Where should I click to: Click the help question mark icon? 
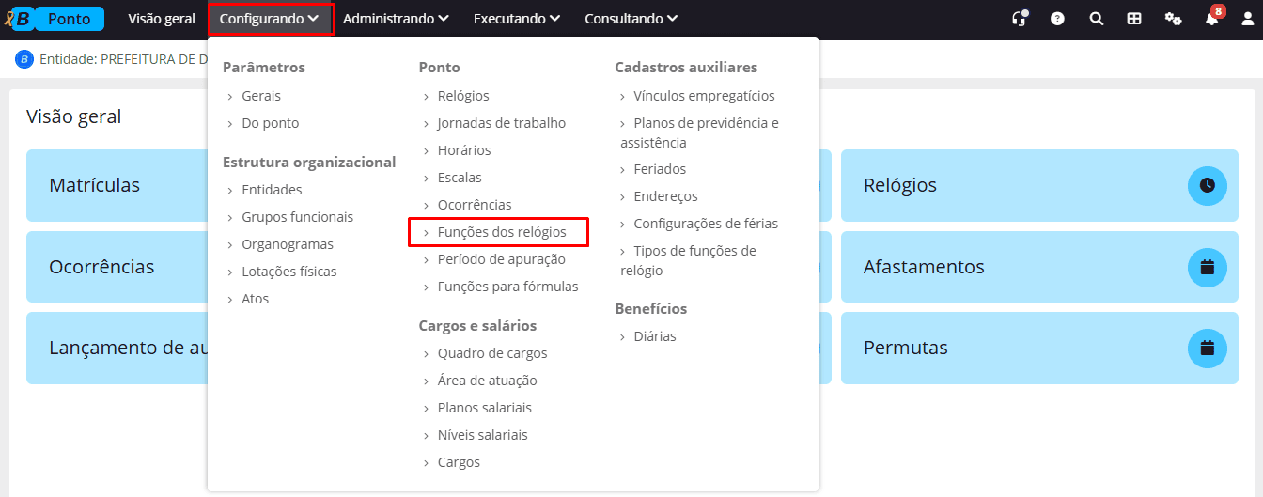[1057, 19]
